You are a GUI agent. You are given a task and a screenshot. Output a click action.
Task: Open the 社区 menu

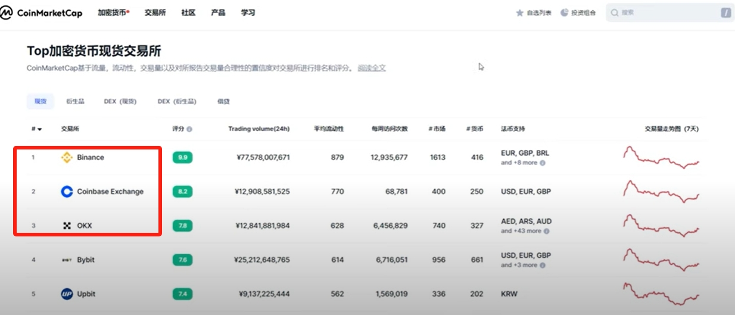(188, 13)
